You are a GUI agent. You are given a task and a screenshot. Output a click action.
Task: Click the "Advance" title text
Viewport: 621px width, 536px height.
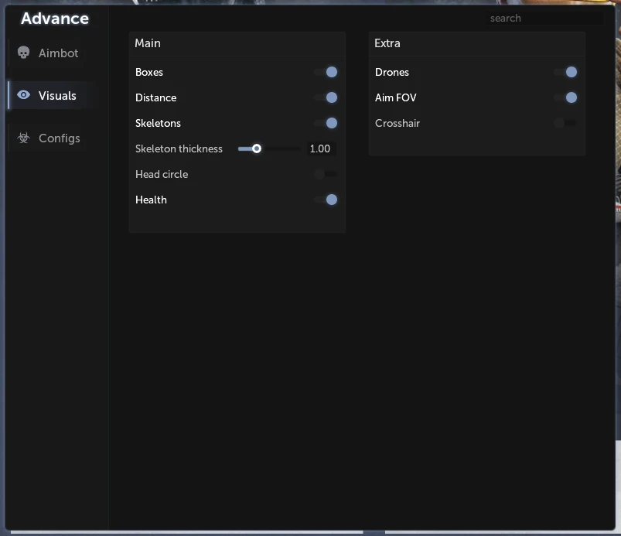pyautogui.click(x=55, y=19)
